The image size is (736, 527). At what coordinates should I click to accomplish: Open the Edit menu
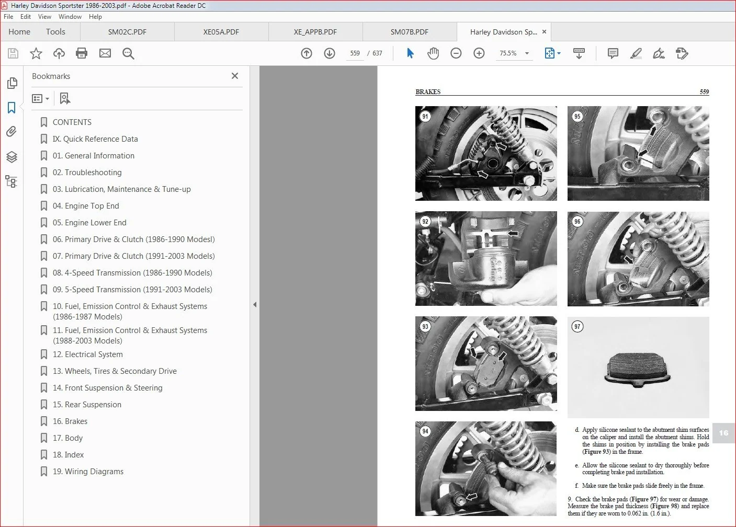(26, 17)
